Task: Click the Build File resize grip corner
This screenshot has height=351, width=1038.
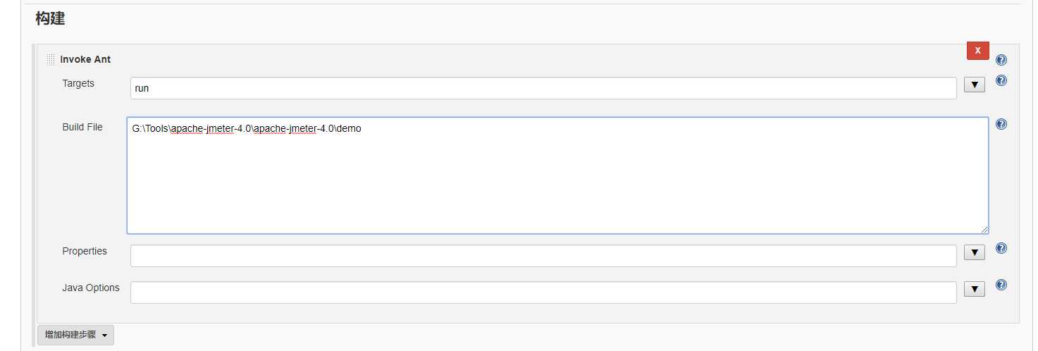Action: pos(984,229)
